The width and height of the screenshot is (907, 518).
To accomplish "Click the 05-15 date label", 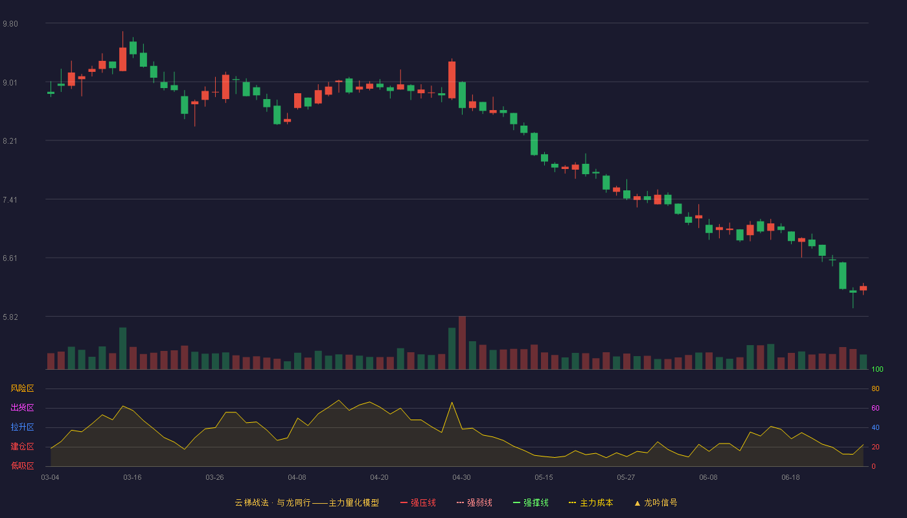I will click(x=544, y=477).
